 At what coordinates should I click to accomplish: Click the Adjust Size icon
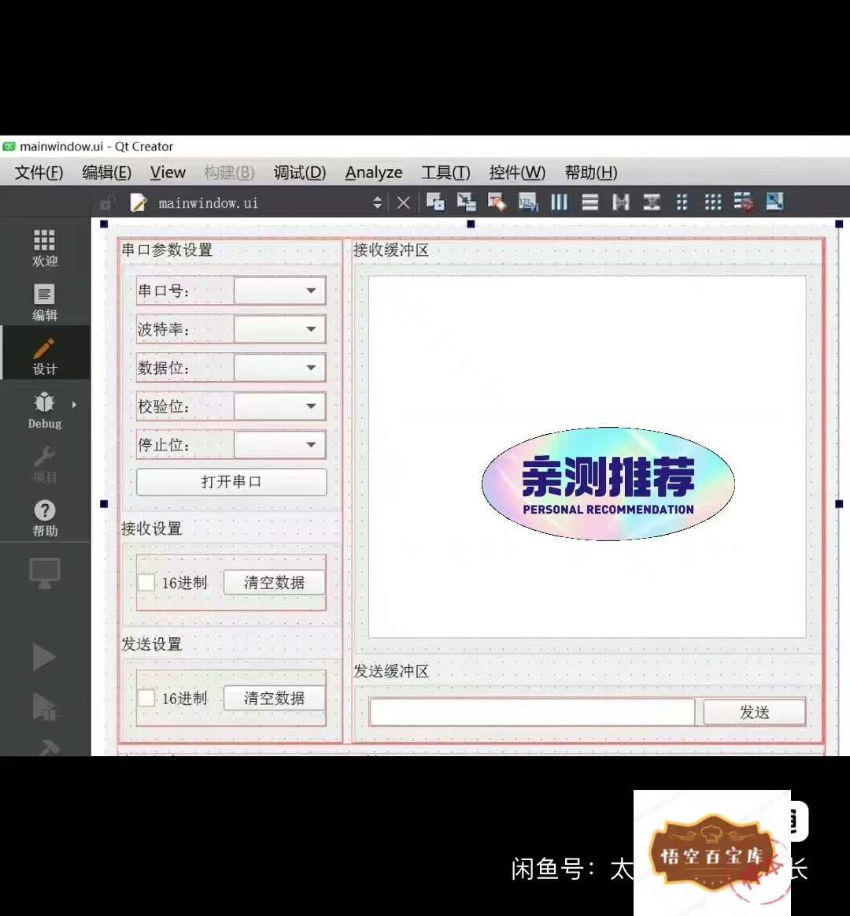(x=774, y=202)
